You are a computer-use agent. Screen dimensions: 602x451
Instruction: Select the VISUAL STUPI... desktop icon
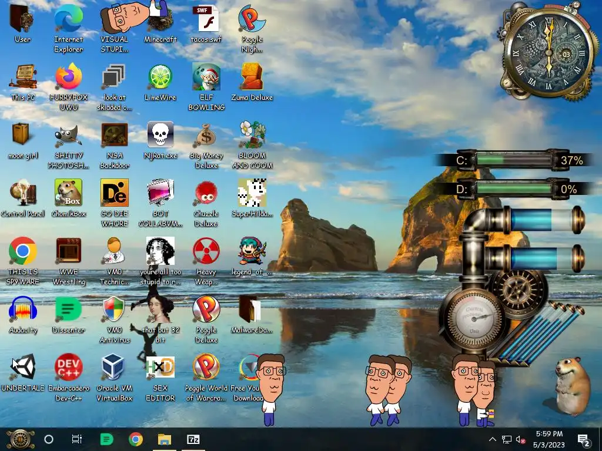(114, 27)
